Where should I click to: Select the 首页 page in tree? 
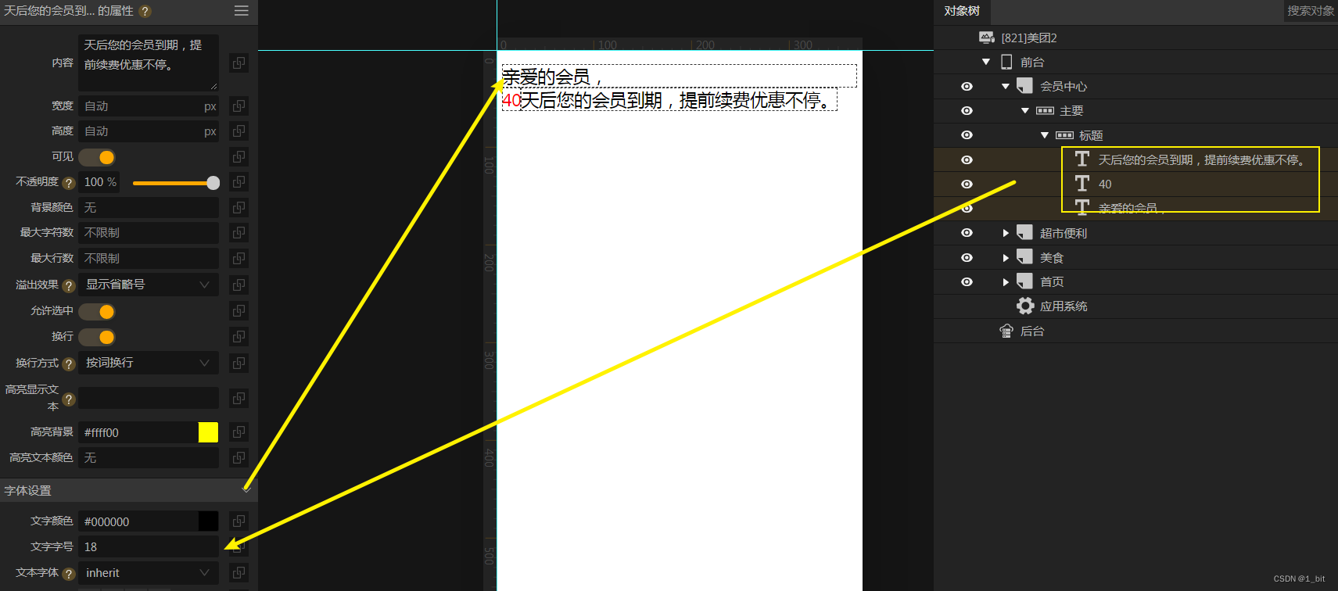pyautogui.click(x=1052, y=281)
